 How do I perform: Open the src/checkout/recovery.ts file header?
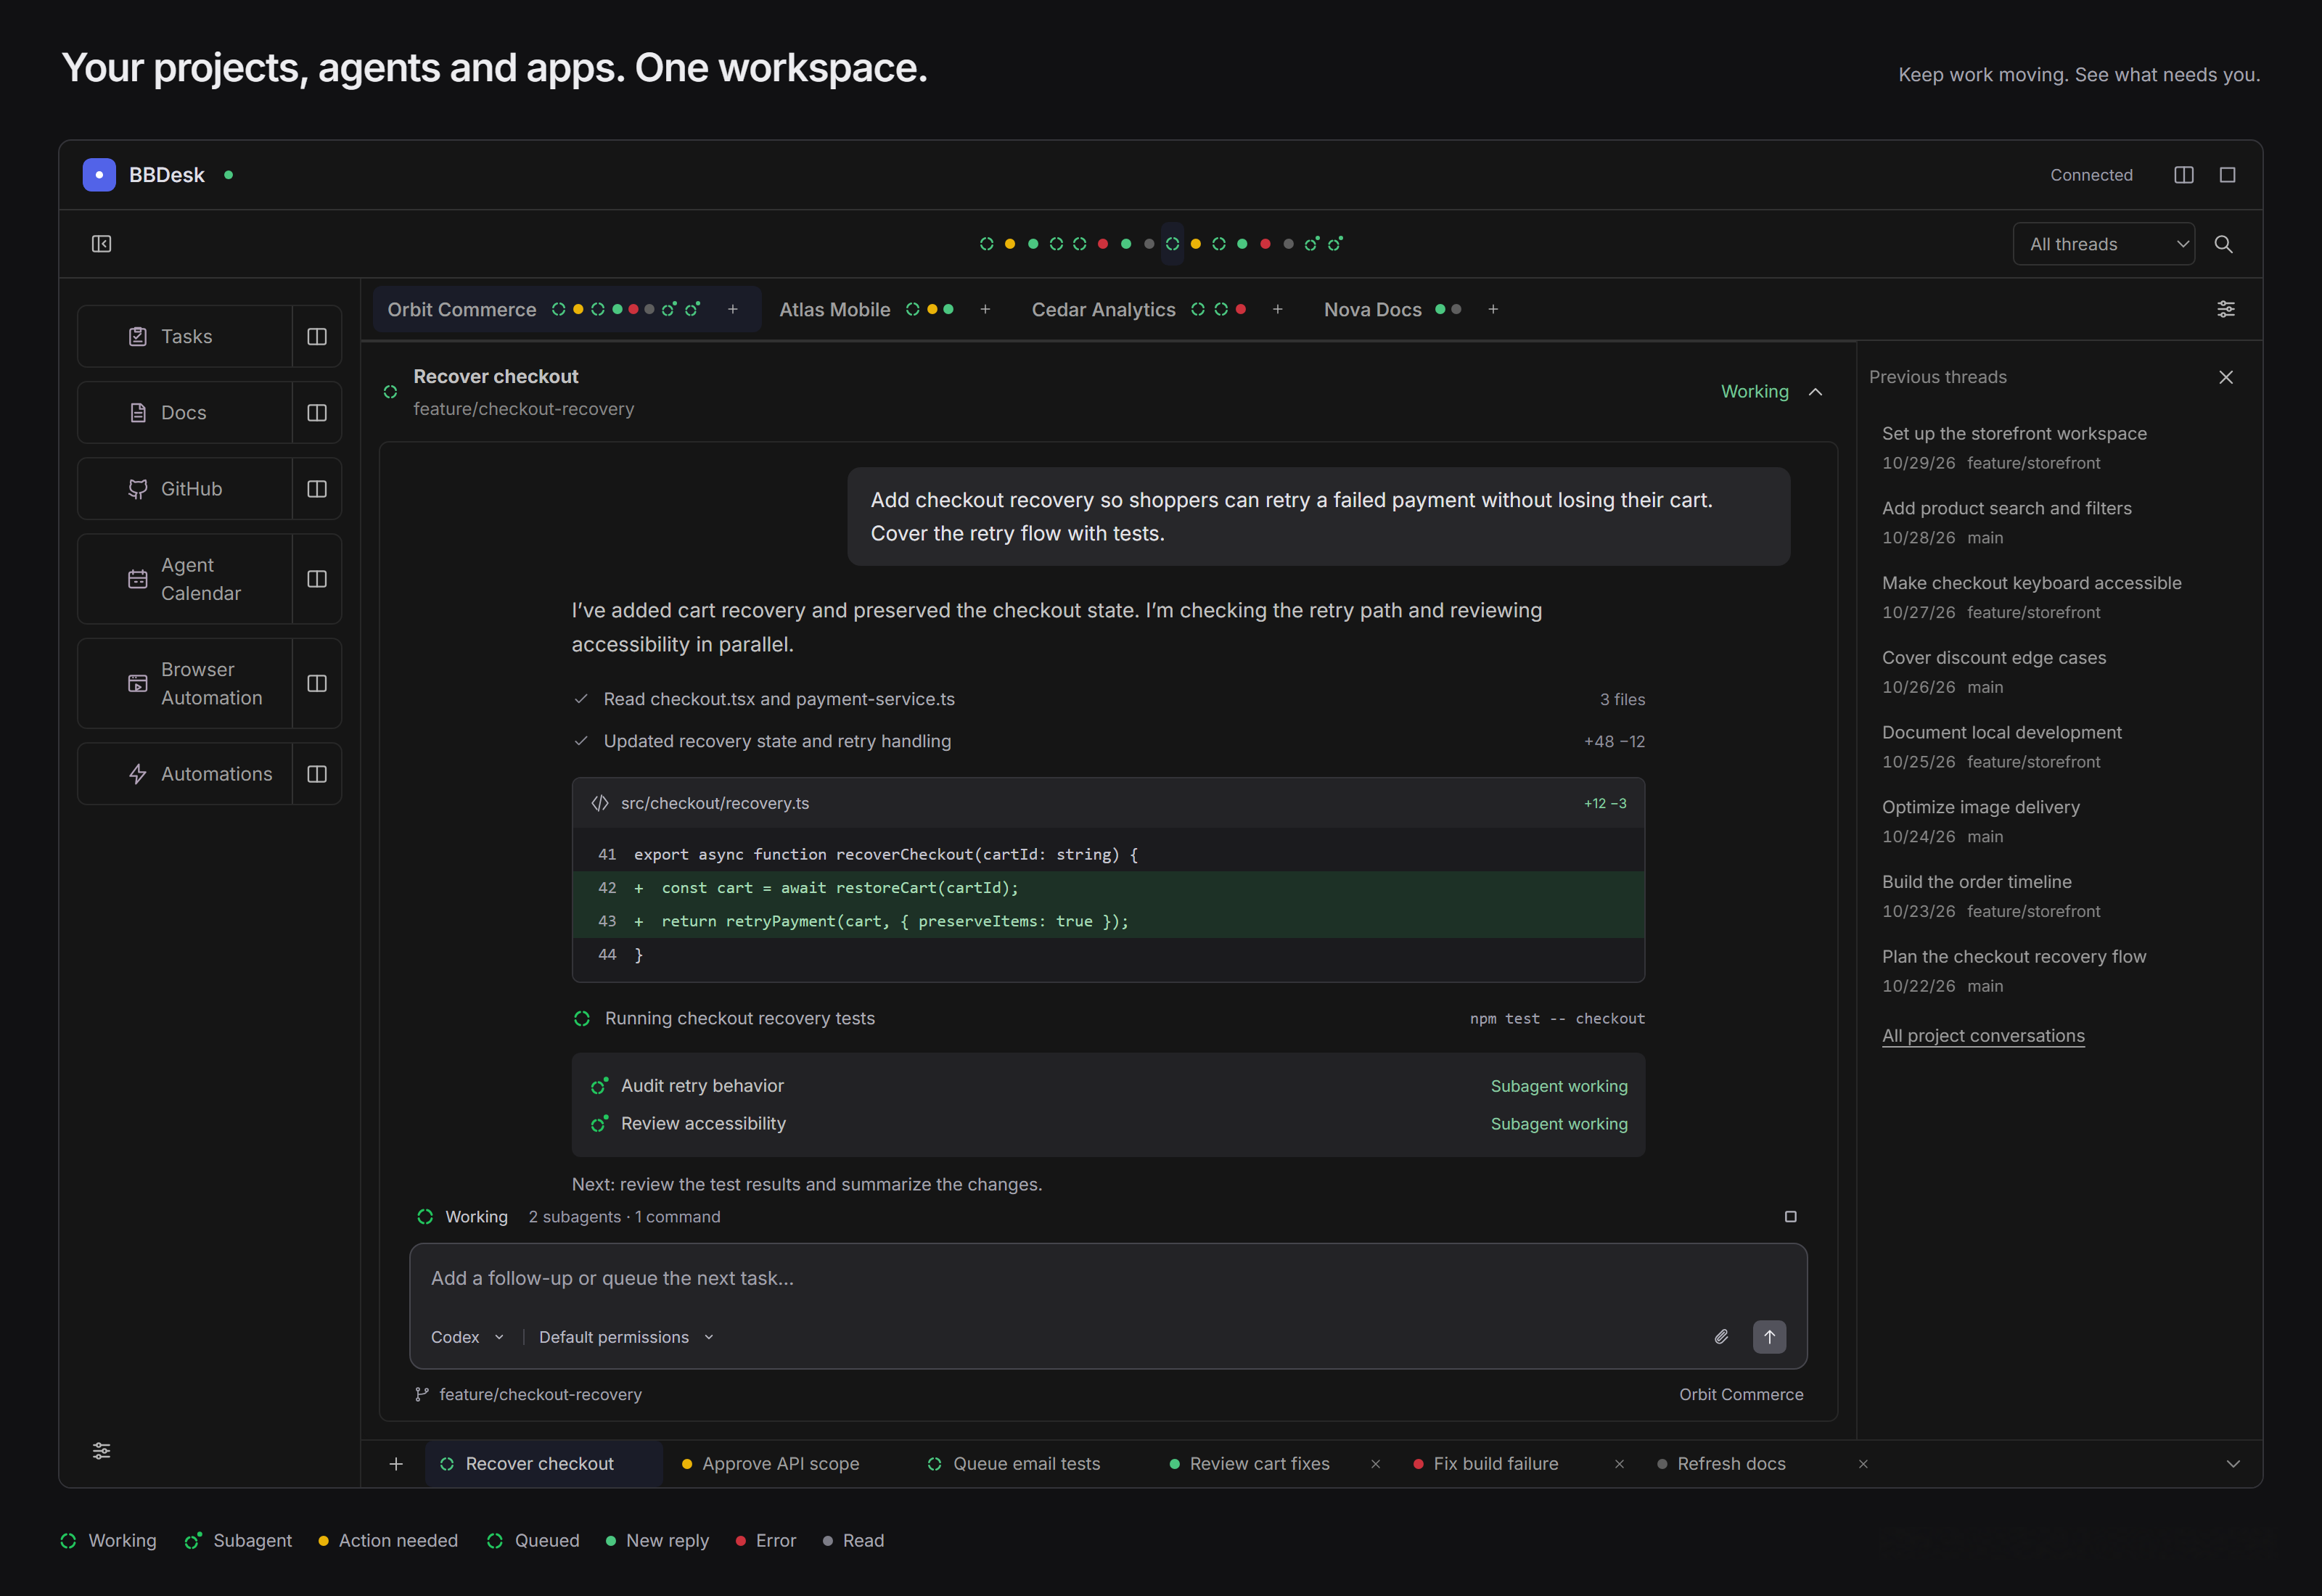click(x=1108, y=804)
